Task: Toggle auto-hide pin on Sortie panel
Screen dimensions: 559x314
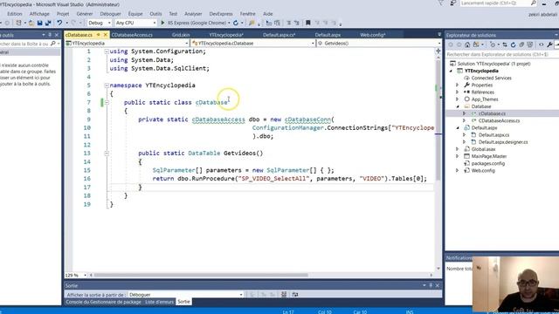Action: 431,285
